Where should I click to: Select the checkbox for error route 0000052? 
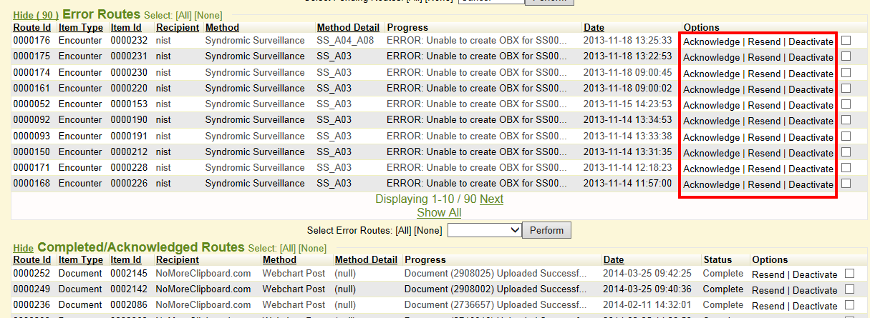846,104
